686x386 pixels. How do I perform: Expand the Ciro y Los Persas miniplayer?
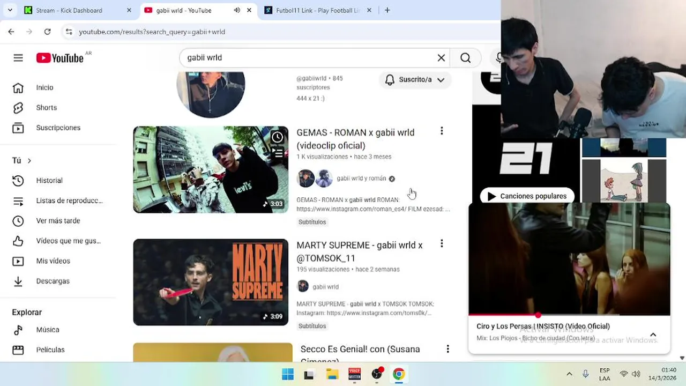click(x=653, y=335)
